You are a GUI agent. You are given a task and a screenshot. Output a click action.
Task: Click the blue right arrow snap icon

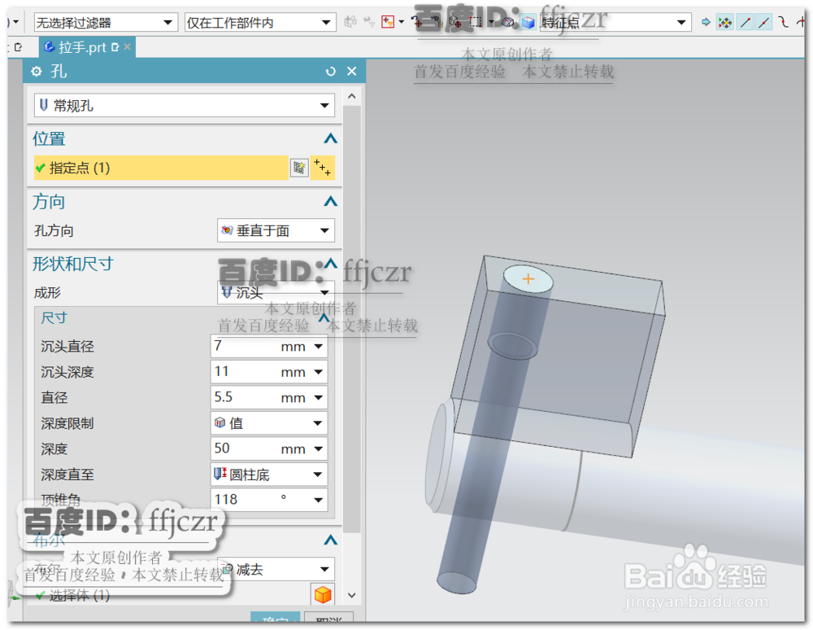[x=706, y=22]
